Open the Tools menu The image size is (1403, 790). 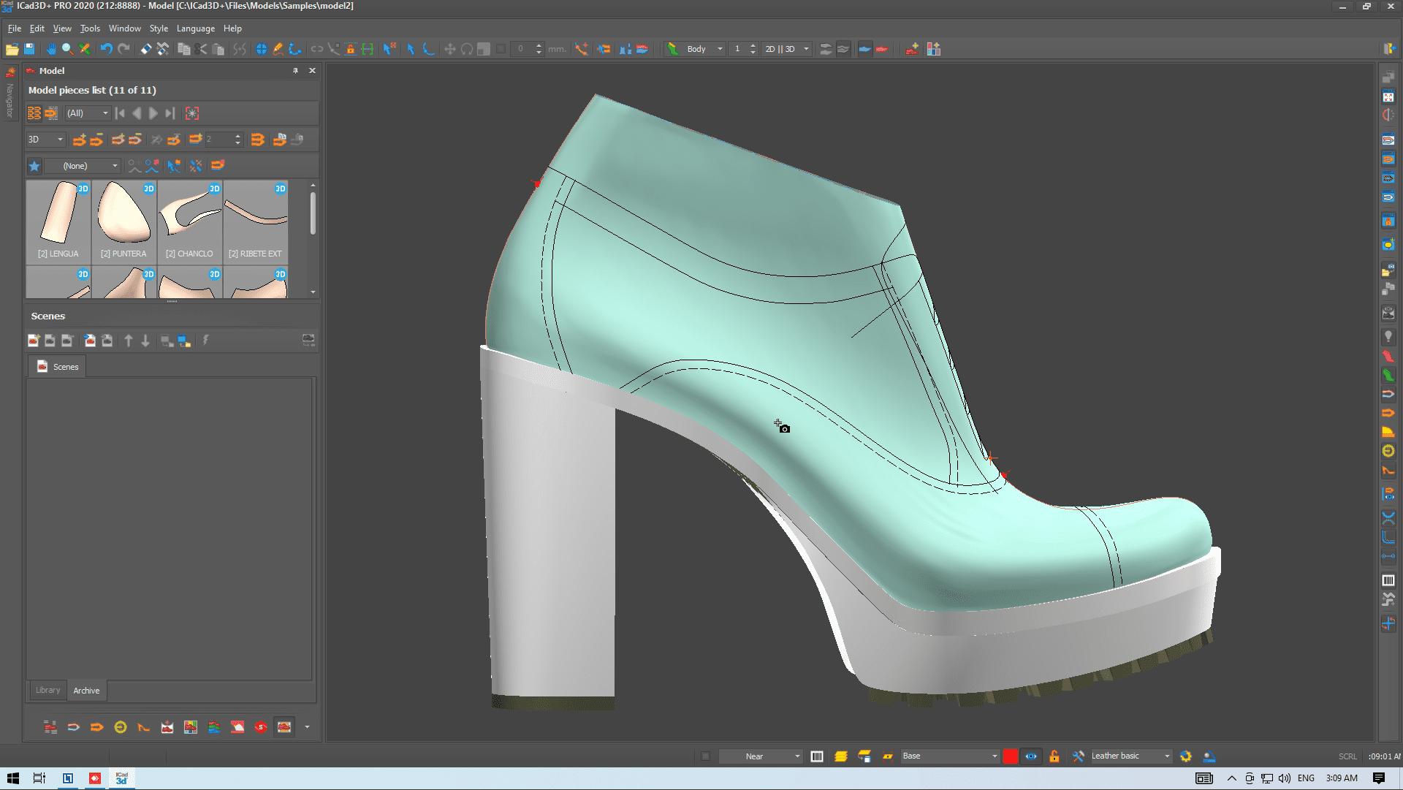[x=90, y=29]
